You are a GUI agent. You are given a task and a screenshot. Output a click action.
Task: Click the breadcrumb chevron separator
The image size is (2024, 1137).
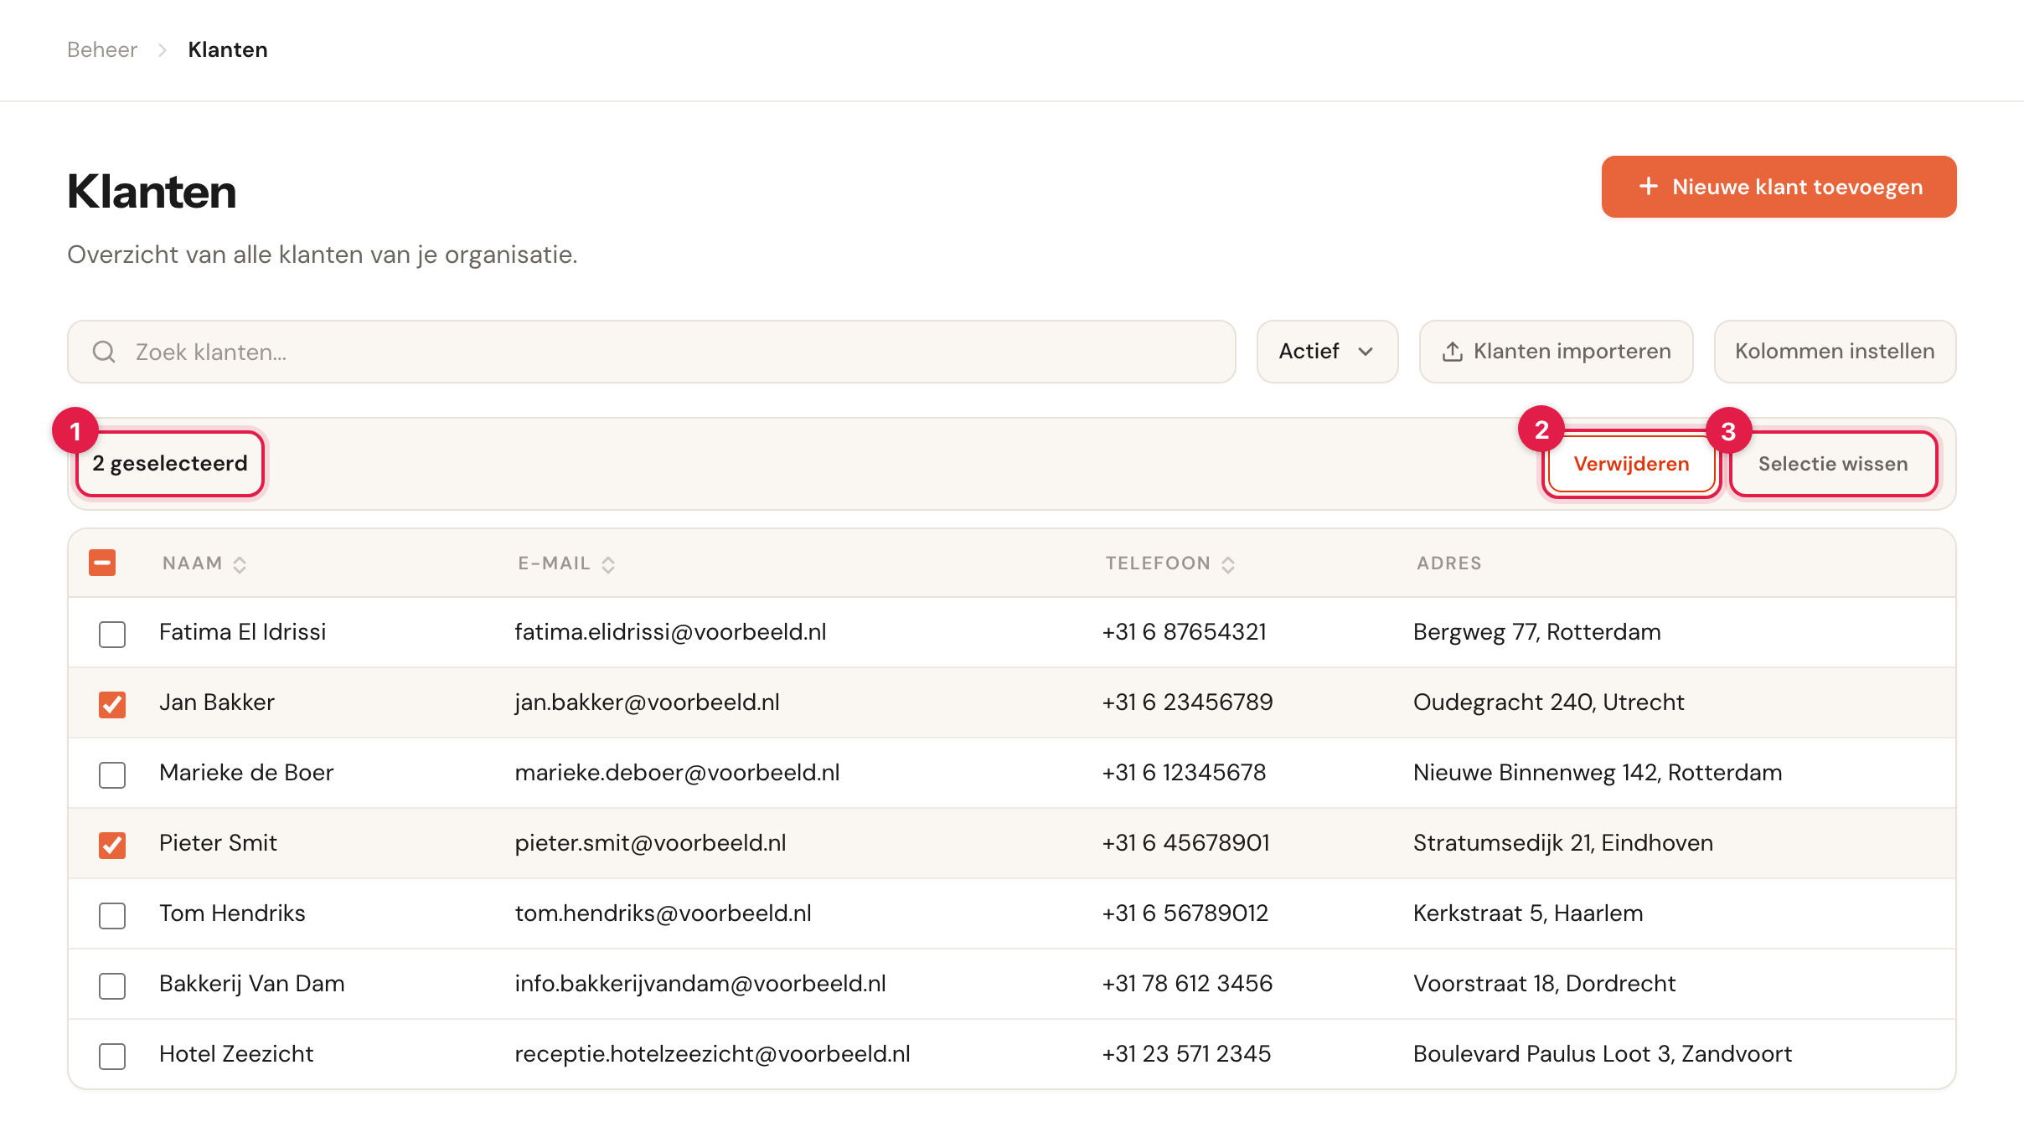[x=163, y=50]
